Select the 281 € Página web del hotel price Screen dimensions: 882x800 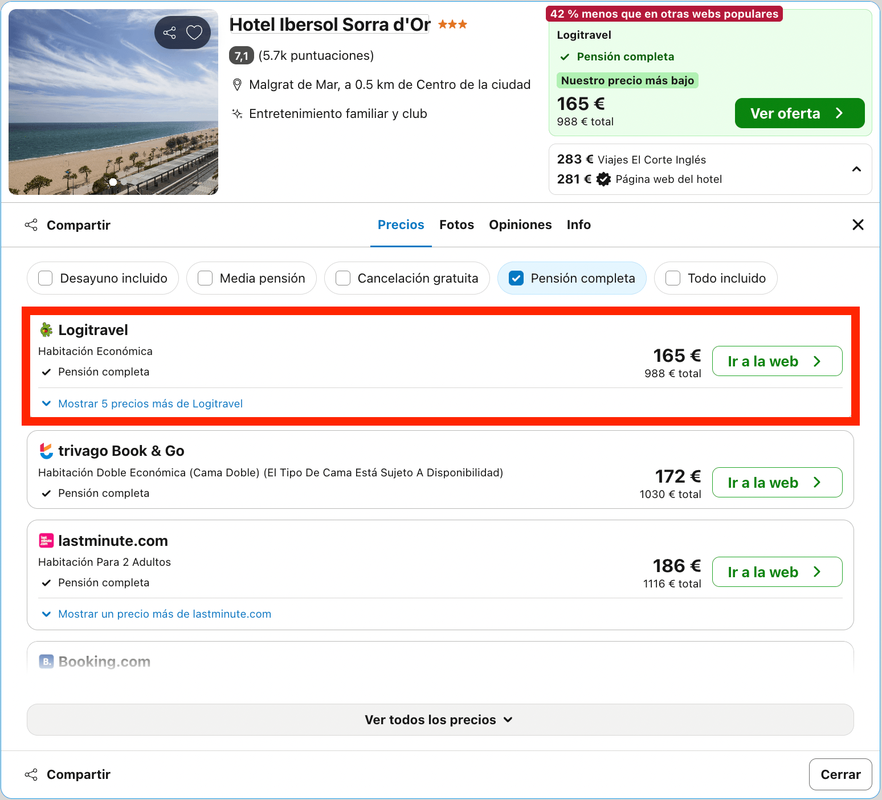tap(639, 179)
